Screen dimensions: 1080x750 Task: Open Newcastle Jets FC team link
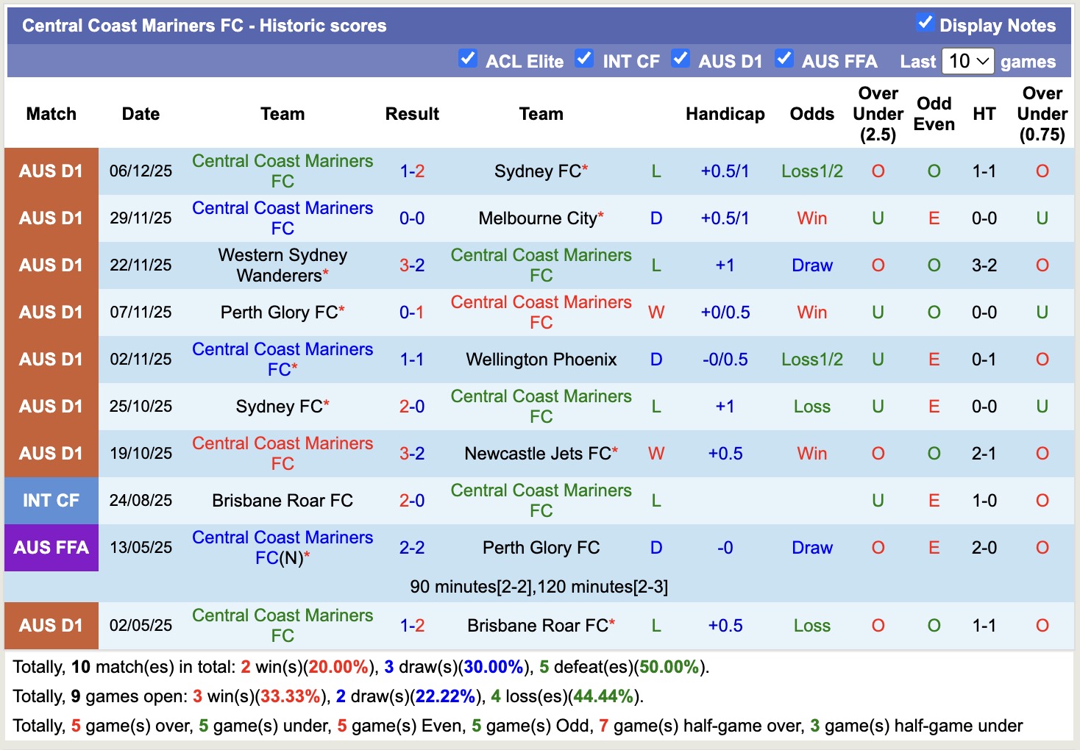(x=537, y=454)
